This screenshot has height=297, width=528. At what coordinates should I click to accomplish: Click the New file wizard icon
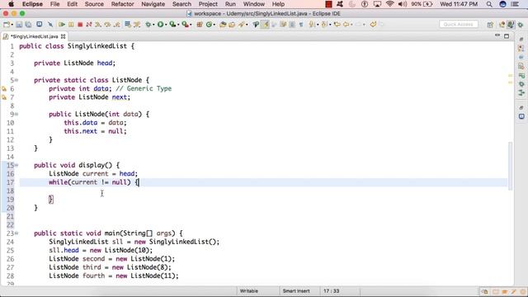point(6,24)
